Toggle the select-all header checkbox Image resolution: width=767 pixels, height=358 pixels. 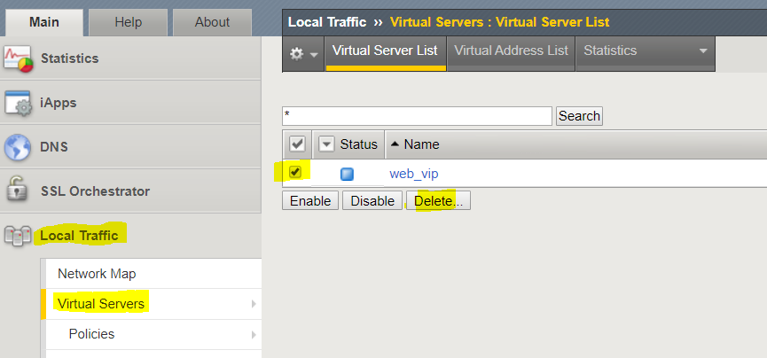pyautogui.click(x=297, y=144)
